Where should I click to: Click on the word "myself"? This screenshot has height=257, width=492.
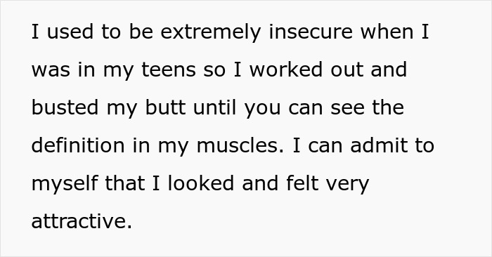tap(65, 184)
